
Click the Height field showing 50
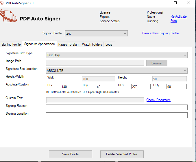point(169,79)
